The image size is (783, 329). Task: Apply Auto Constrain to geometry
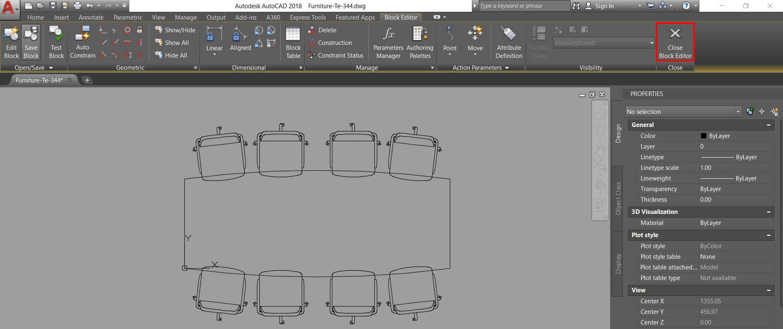[83, 42]
